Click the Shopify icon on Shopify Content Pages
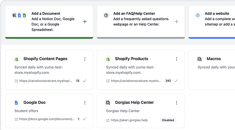The image size is (235, 130). (x=16, y=59)
